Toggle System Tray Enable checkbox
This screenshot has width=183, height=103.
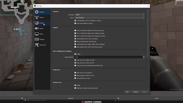click(x=75, y=85)
